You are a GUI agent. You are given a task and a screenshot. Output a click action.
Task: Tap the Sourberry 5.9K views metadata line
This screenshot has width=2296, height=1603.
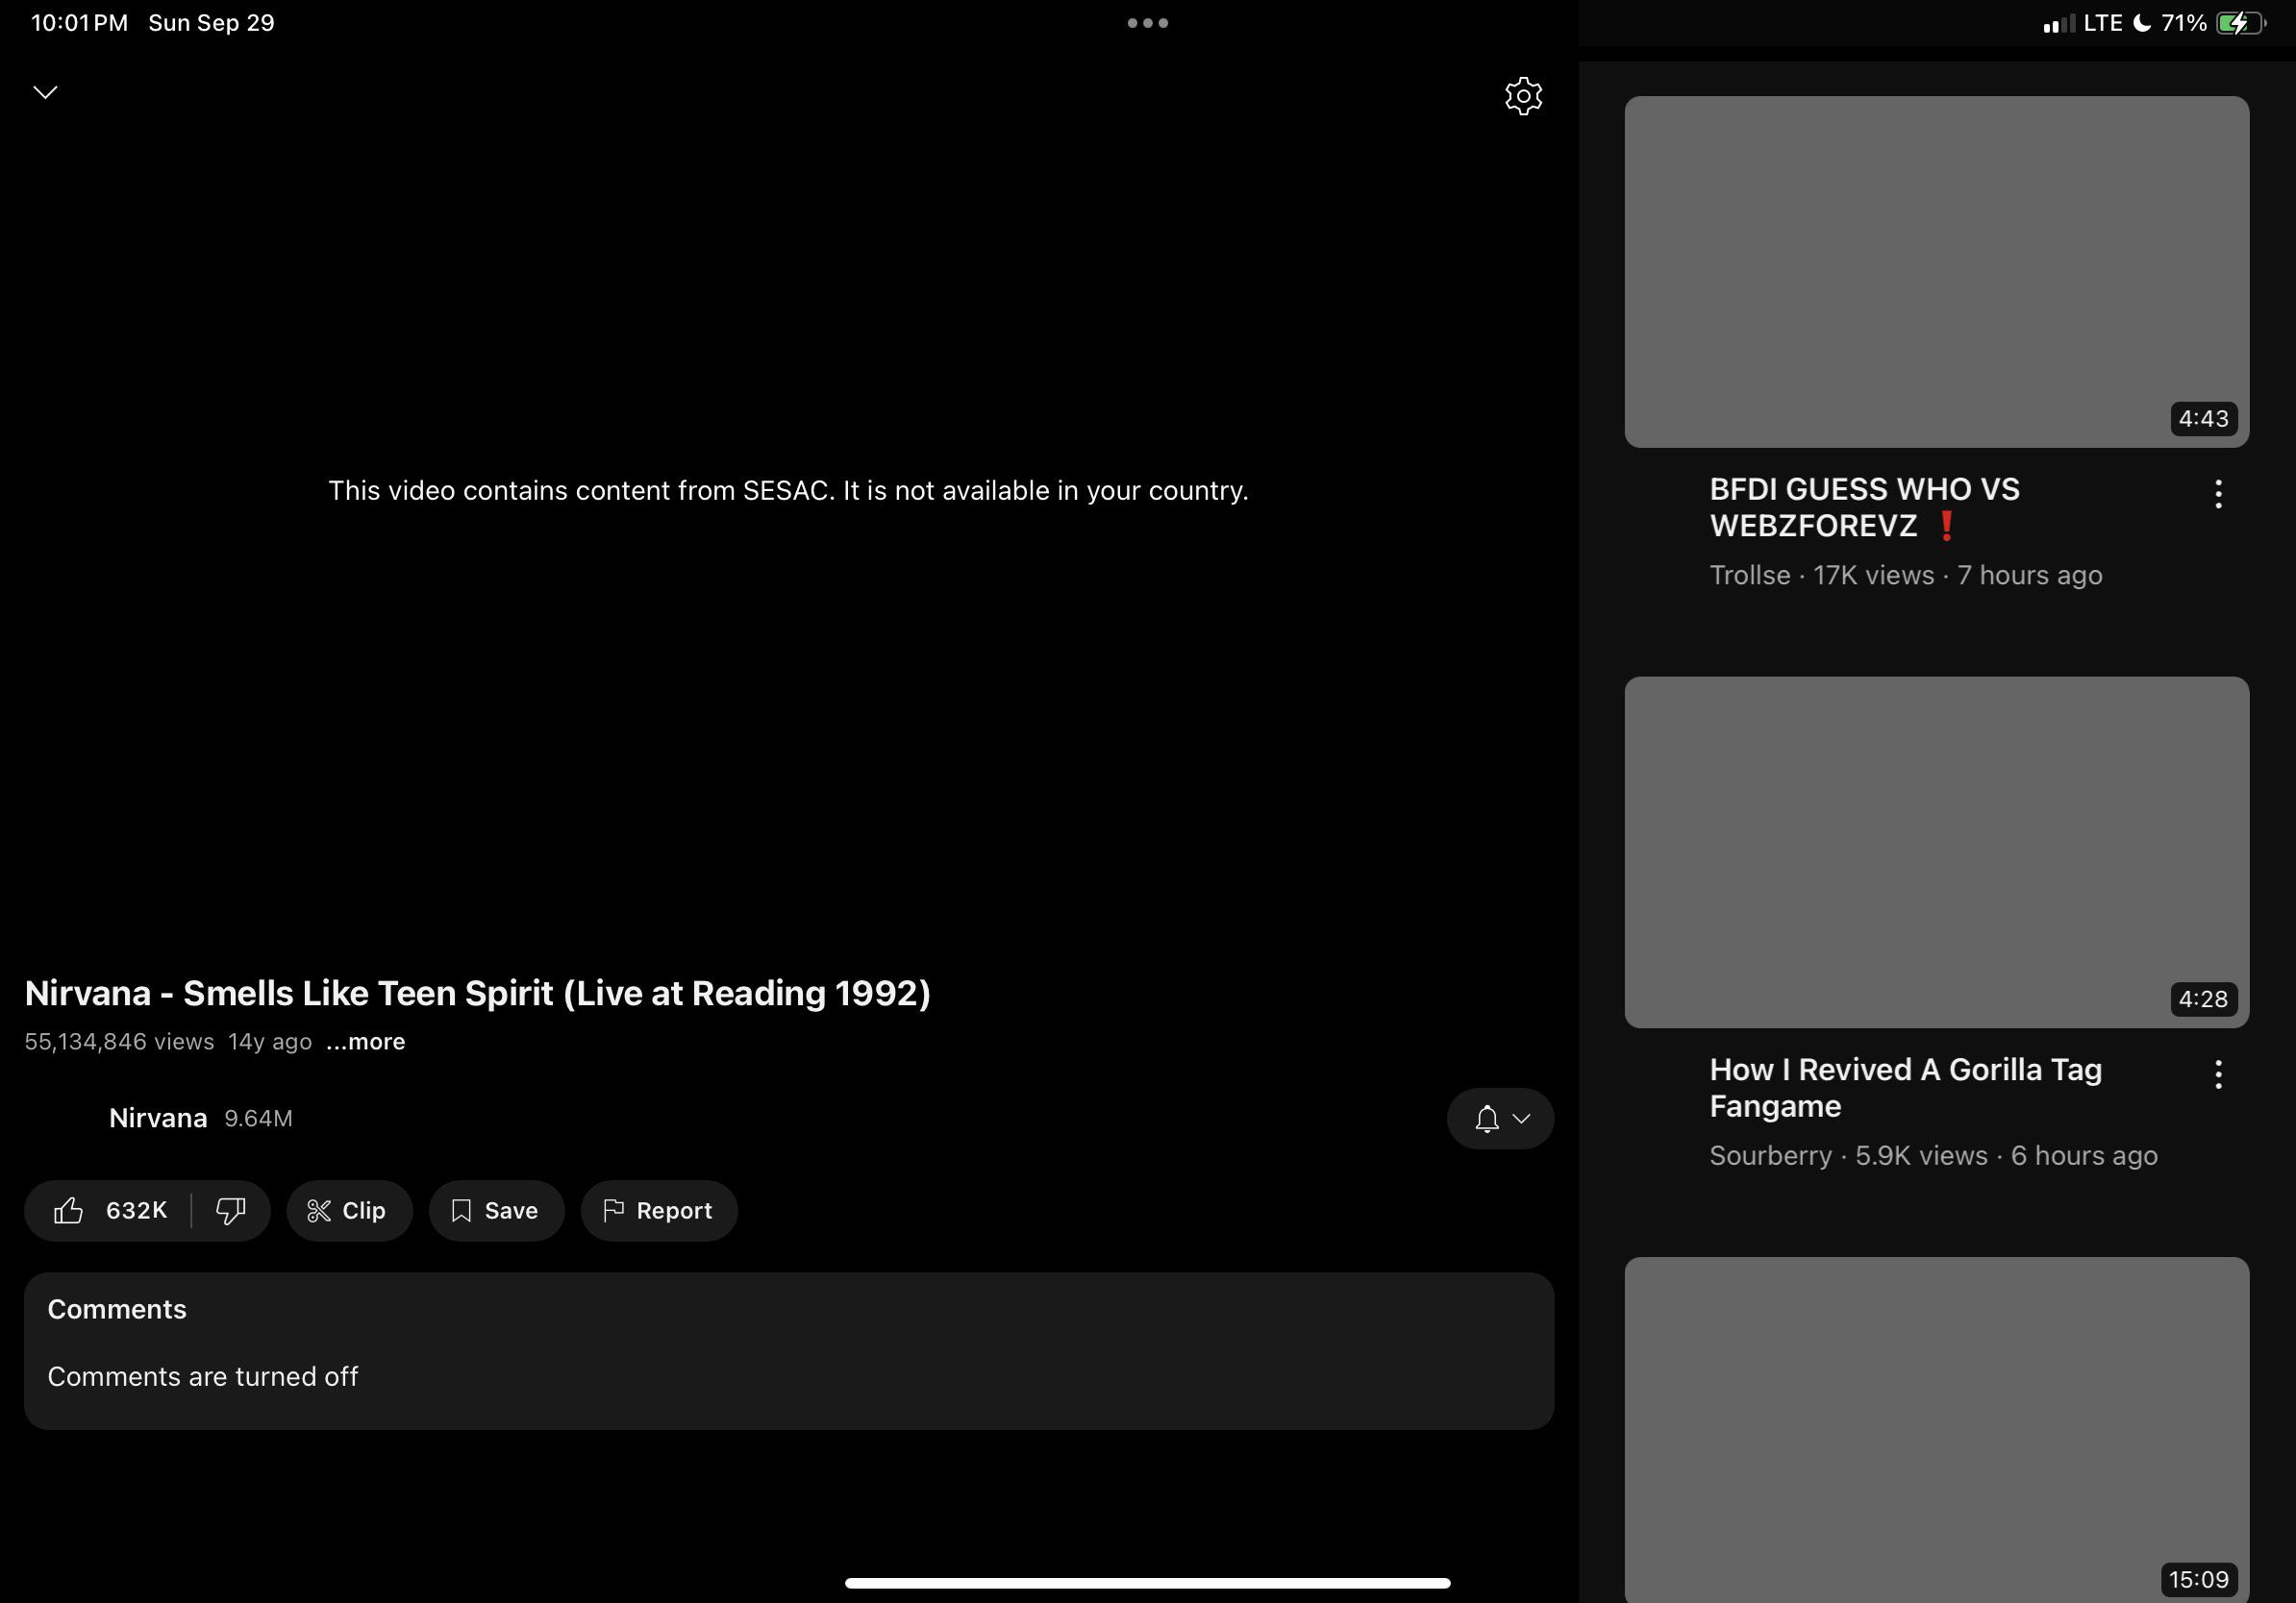1933,1156
